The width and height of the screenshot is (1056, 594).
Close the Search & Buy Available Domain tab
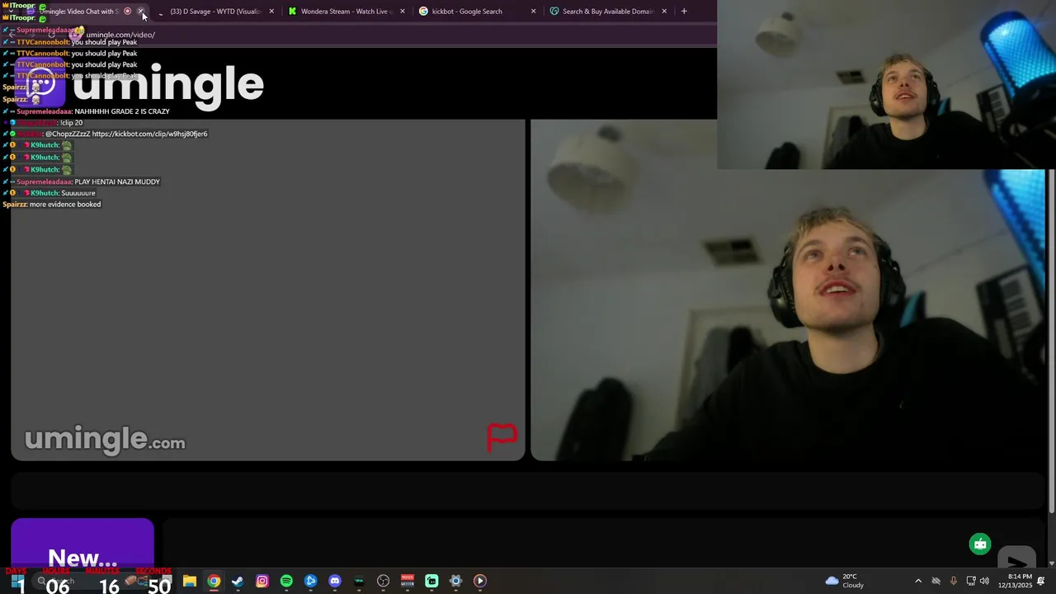(x=664, y=12)
